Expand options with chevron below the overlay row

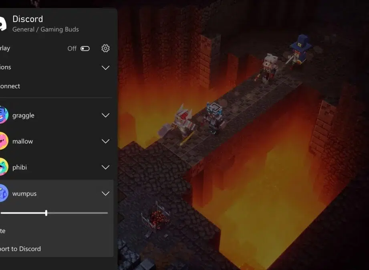pyautogui.click(x=105, y=68)
